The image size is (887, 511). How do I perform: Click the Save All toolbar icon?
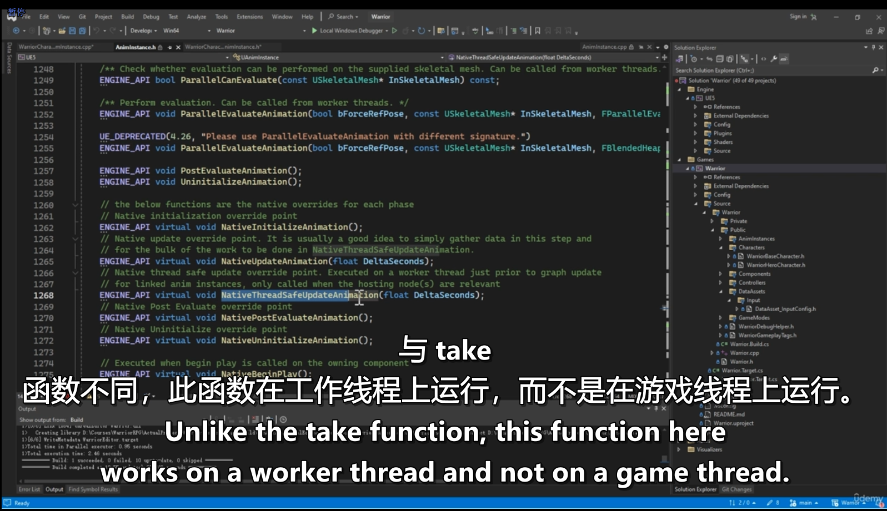[x=82, y=31]
